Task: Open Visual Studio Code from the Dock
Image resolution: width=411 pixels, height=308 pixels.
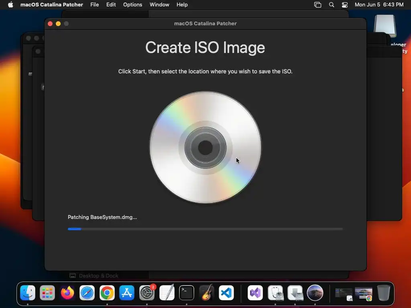Action: point(226,293)
